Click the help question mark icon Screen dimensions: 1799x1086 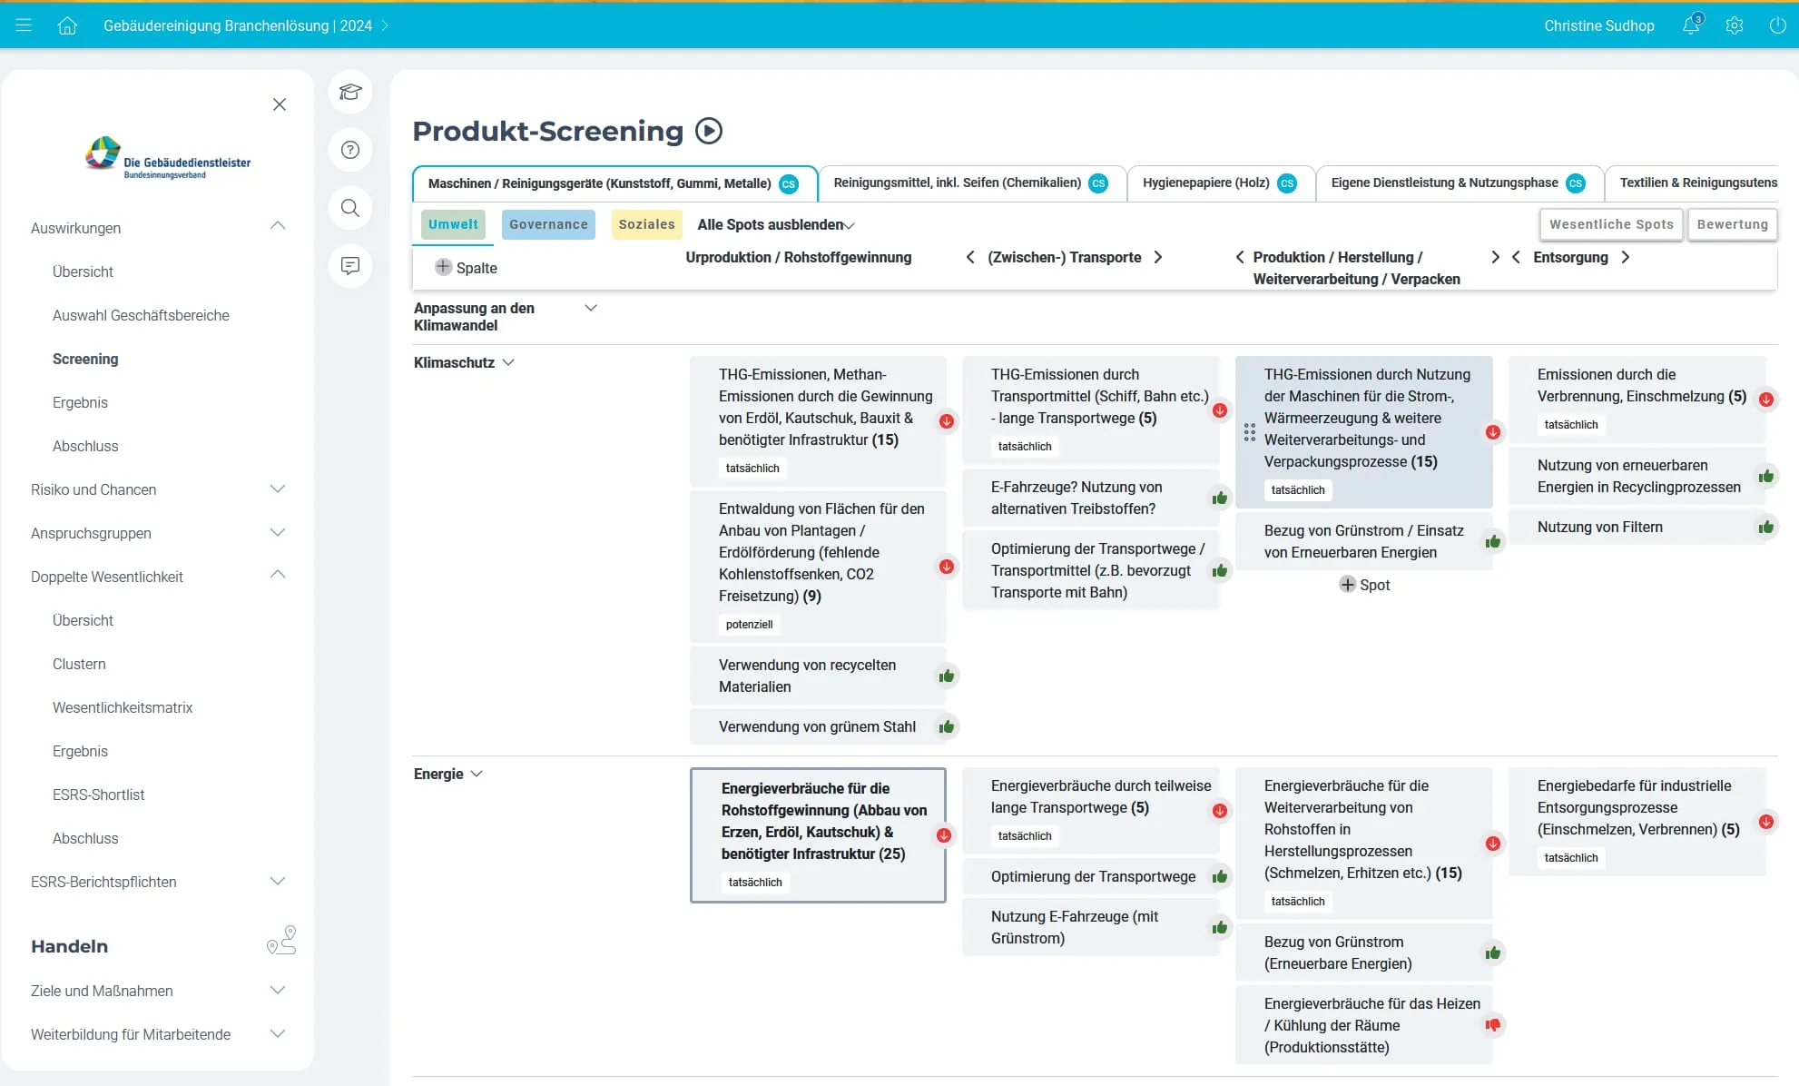pos(350,150)
